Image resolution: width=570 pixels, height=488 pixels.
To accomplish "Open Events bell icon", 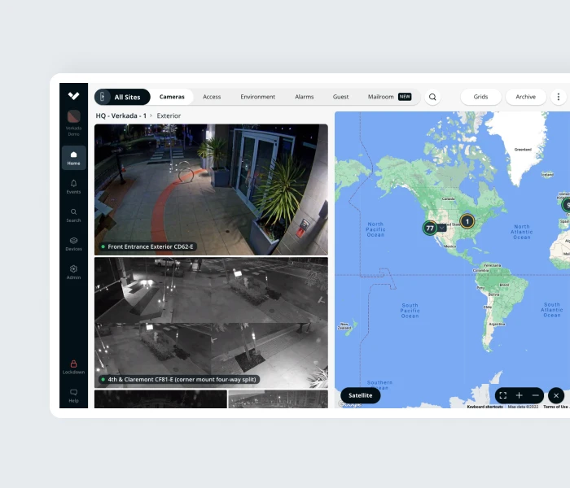I will [74, 186].
